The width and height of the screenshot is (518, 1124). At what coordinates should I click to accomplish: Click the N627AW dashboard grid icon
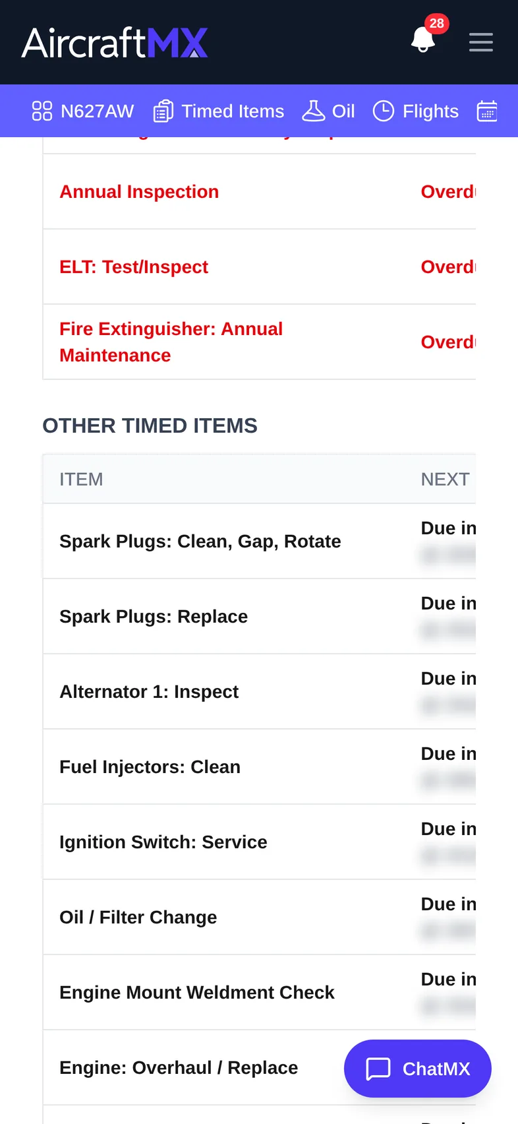[x=42, y=111]
